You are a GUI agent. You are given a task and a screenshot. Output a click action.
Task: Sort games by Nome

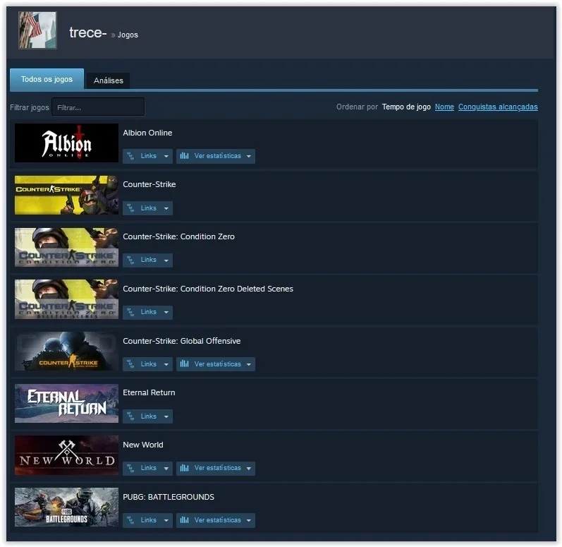pos(444,107)
